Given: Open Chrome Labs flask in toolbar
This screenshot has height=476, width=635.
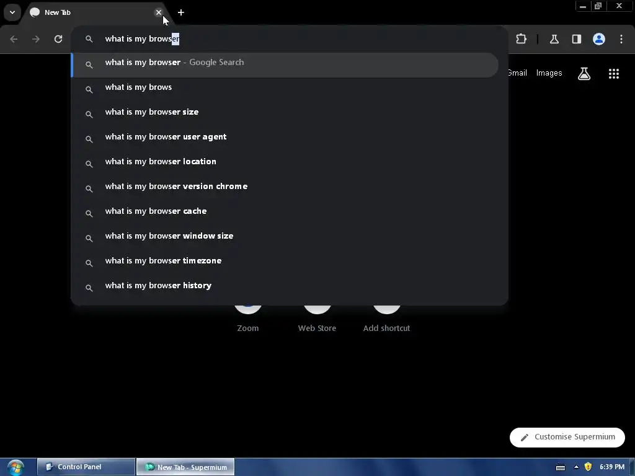Looking at the screenshot, I should tap(554, 39).
